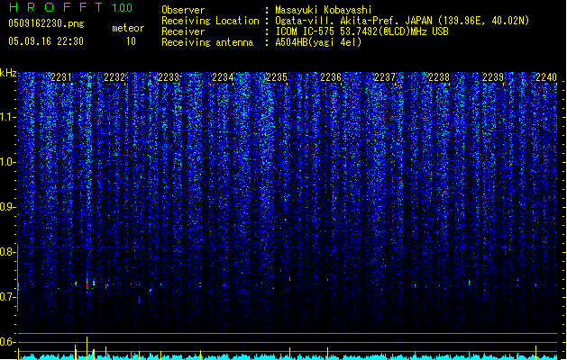Select the file name 0509162230.png
The image size is (567, 360).
[x=46, y=23]
